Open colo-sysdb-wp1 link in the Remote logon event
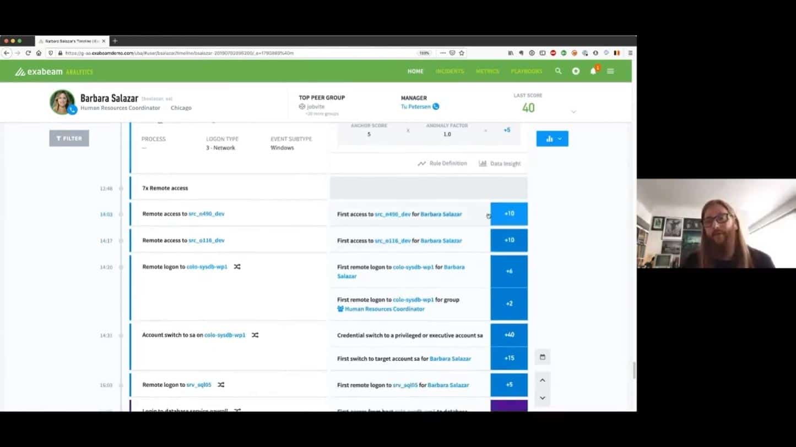Screen dimensions: 796x447 pos(207,267)
